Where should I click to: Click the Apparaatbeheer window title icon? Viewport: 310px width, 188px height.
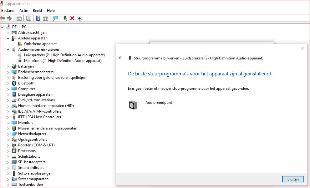[2, 3]
